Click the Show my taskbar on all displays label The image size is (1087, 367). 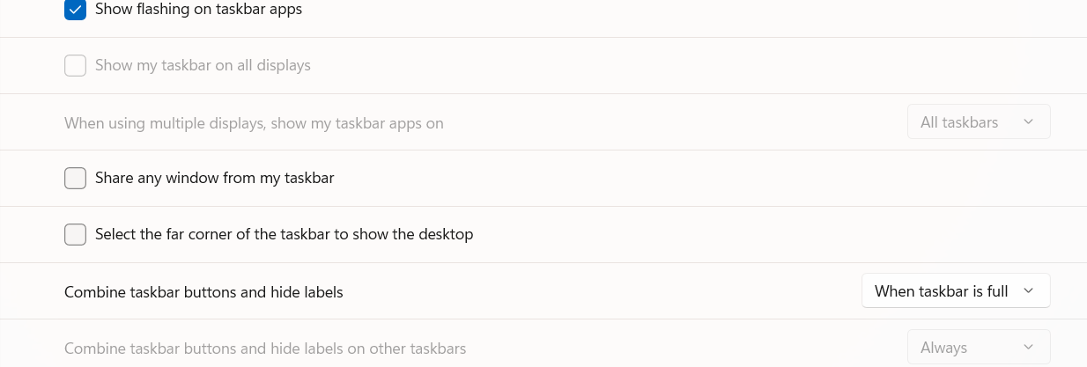(x=203, y=65)
